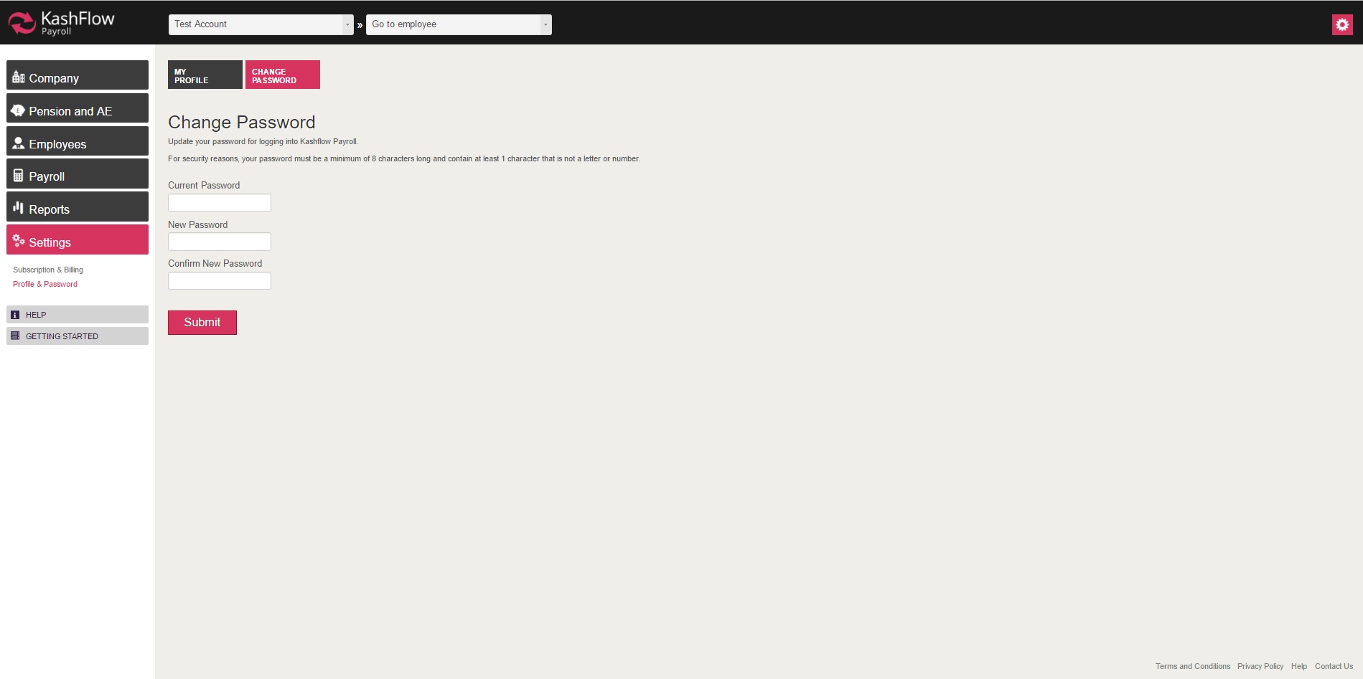
Task: Click the Reports bar chart icon
Action: (x=19, y=208)
